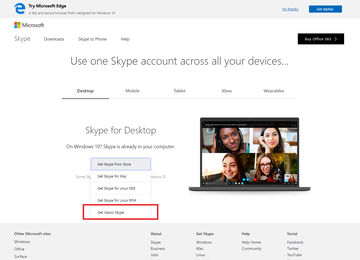Open the Skype home link
360x260 pixels.
22,39
